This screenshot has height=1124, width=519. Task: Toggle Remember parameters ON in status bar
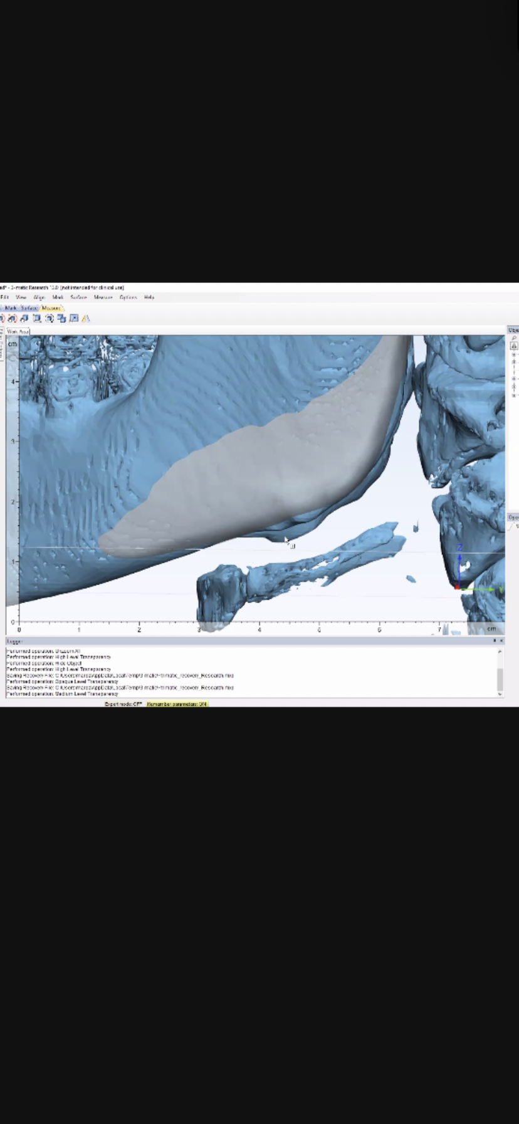[177, 704]
